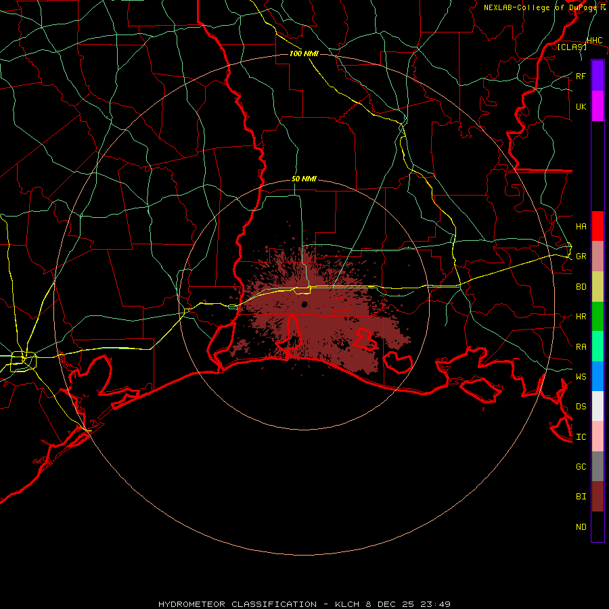609x609 pixels.
Task: Click the GR pinkish legend swatch
Action: click(597, 256)
